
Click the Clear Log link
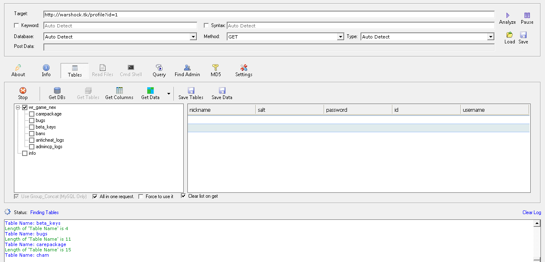531,212
